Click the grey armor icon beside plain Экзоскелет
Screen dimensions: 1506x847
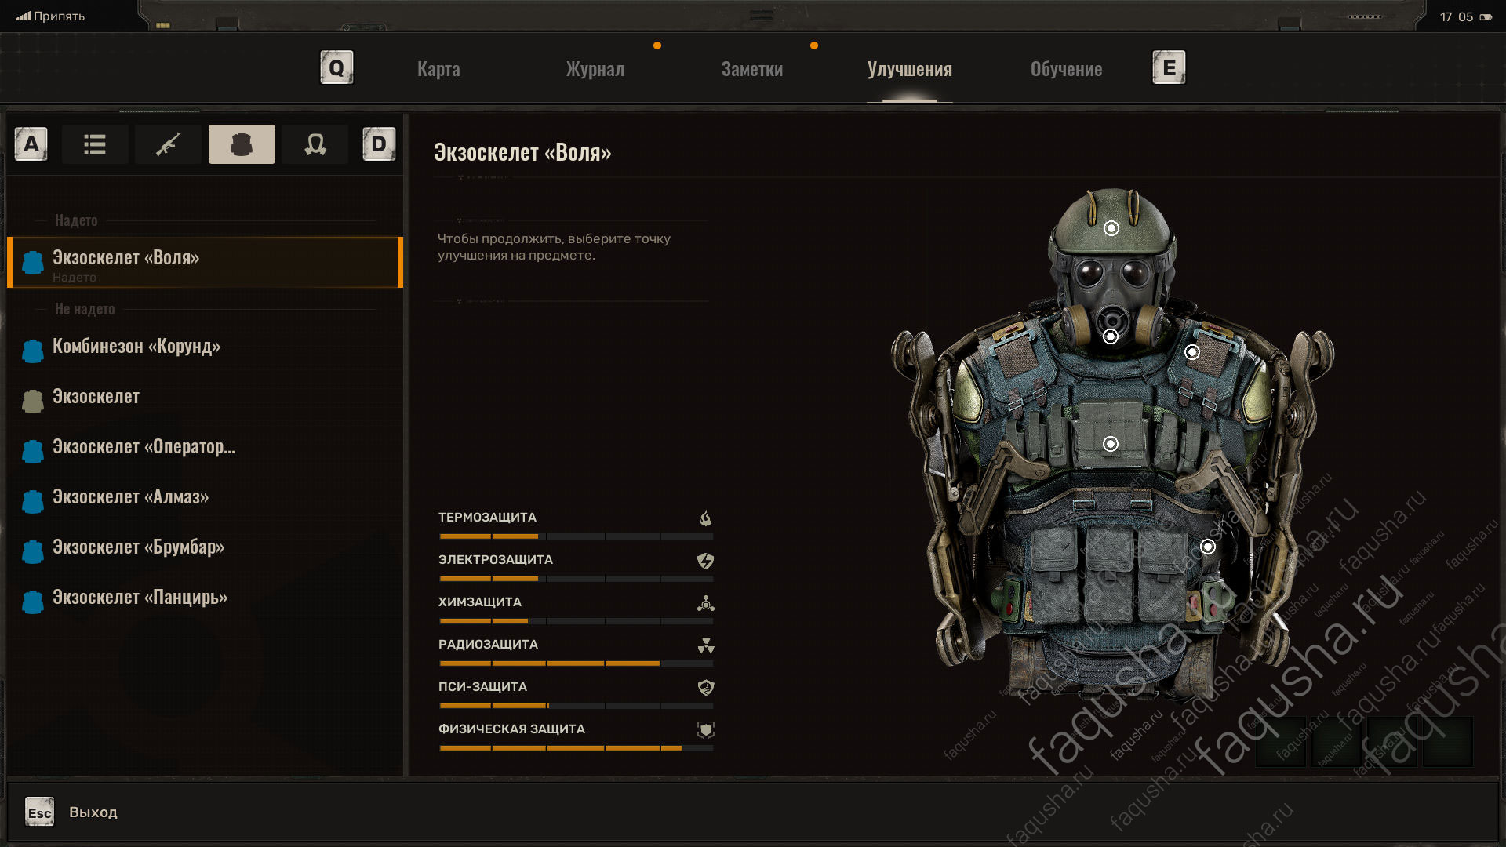click(x=33, y=402)
